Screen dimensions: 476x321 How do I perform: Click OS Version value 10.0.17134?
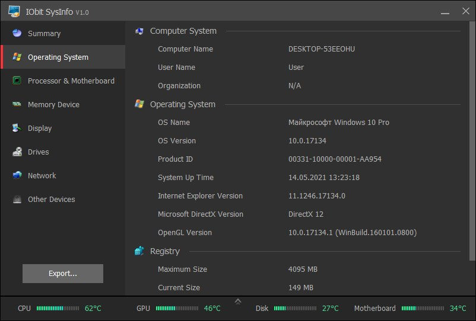[x=307, y=141]
